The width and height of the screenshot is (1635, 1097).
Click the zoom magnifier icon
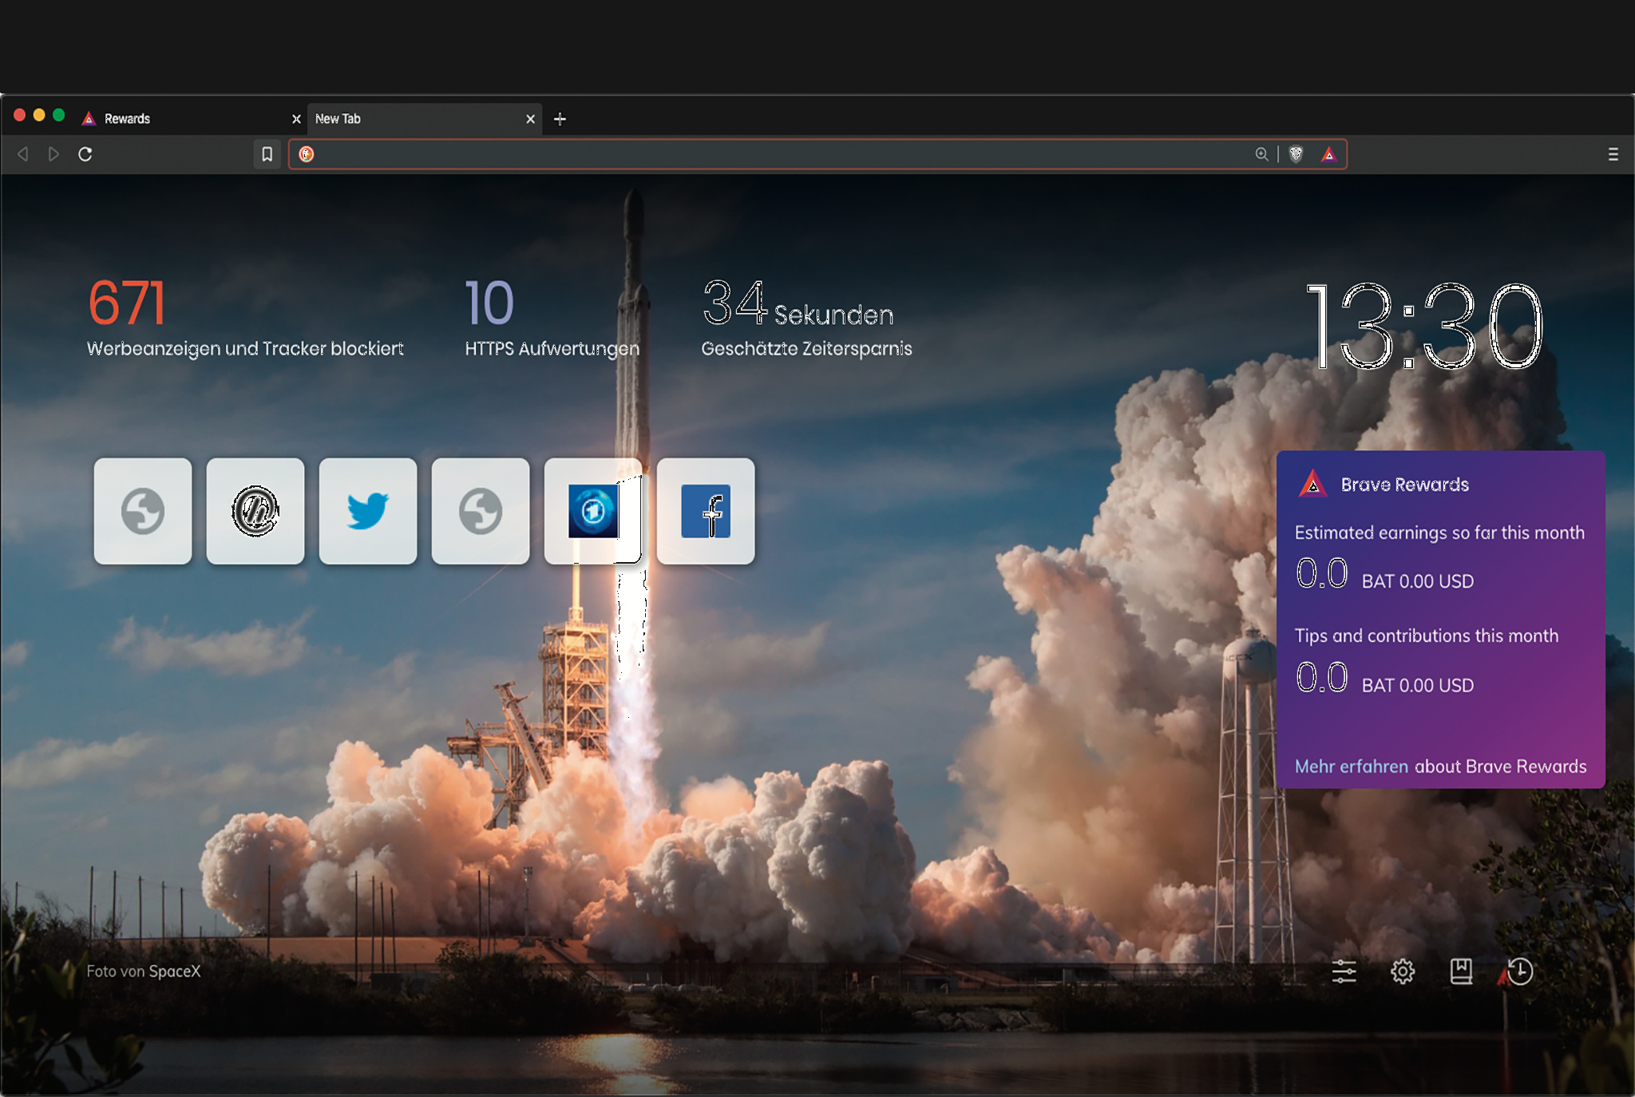pyautogui.click(x=1261, y=154)
